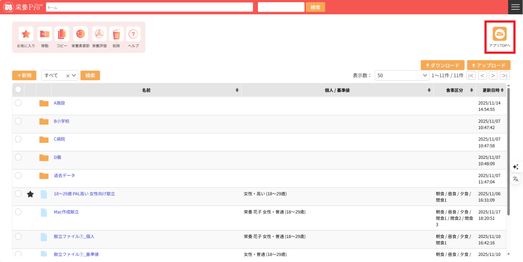Click the ダウンロード button

point(442,65)
